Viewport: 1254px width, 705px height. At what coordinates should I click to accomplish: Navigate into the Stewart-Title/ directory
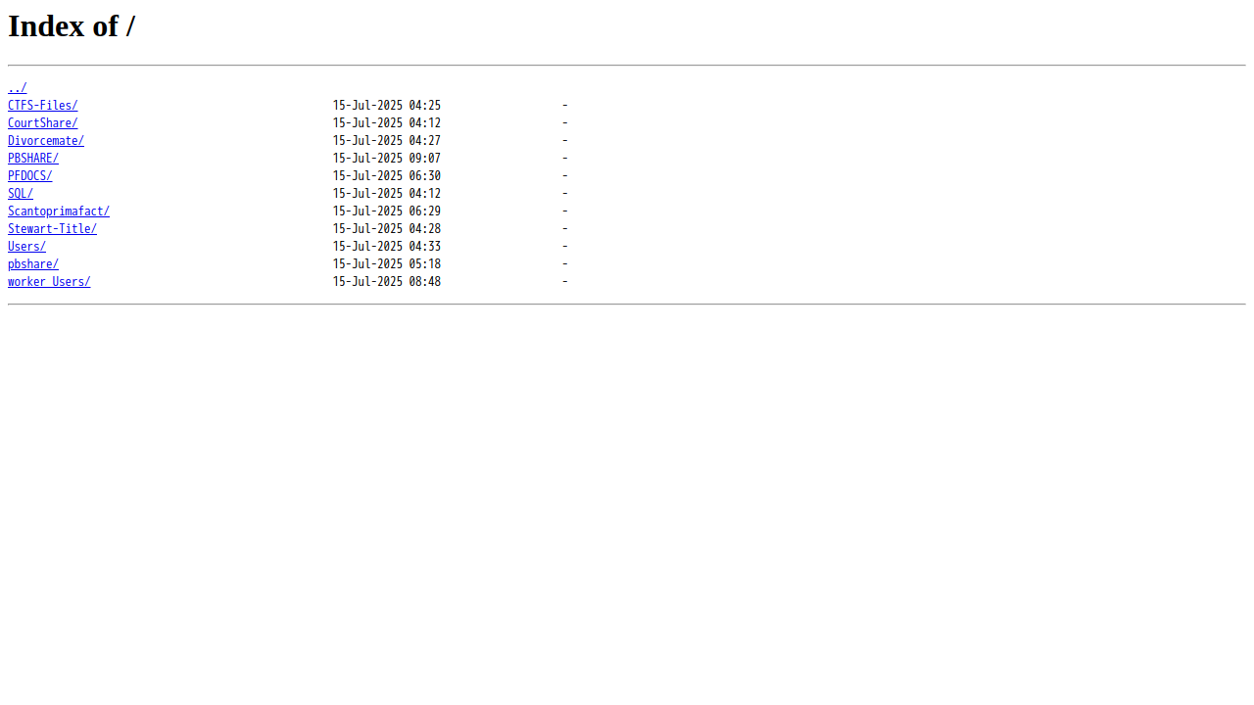53,229
